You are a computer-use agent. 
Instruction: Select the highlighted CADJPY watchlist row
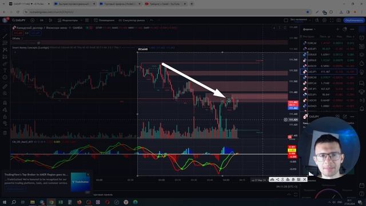click(x=328, y=72)
